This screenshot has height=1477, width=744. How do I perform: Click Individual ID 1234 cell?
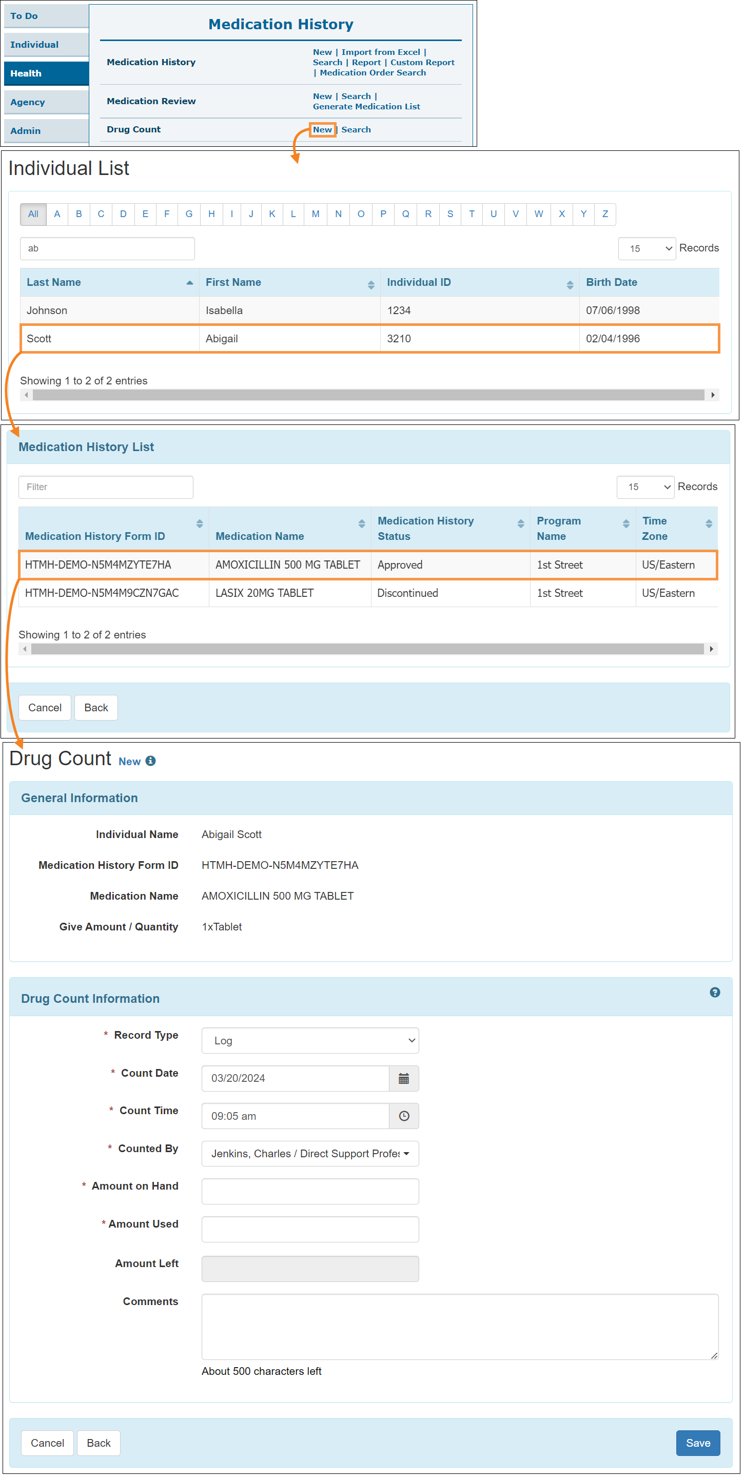pos(480,311)
